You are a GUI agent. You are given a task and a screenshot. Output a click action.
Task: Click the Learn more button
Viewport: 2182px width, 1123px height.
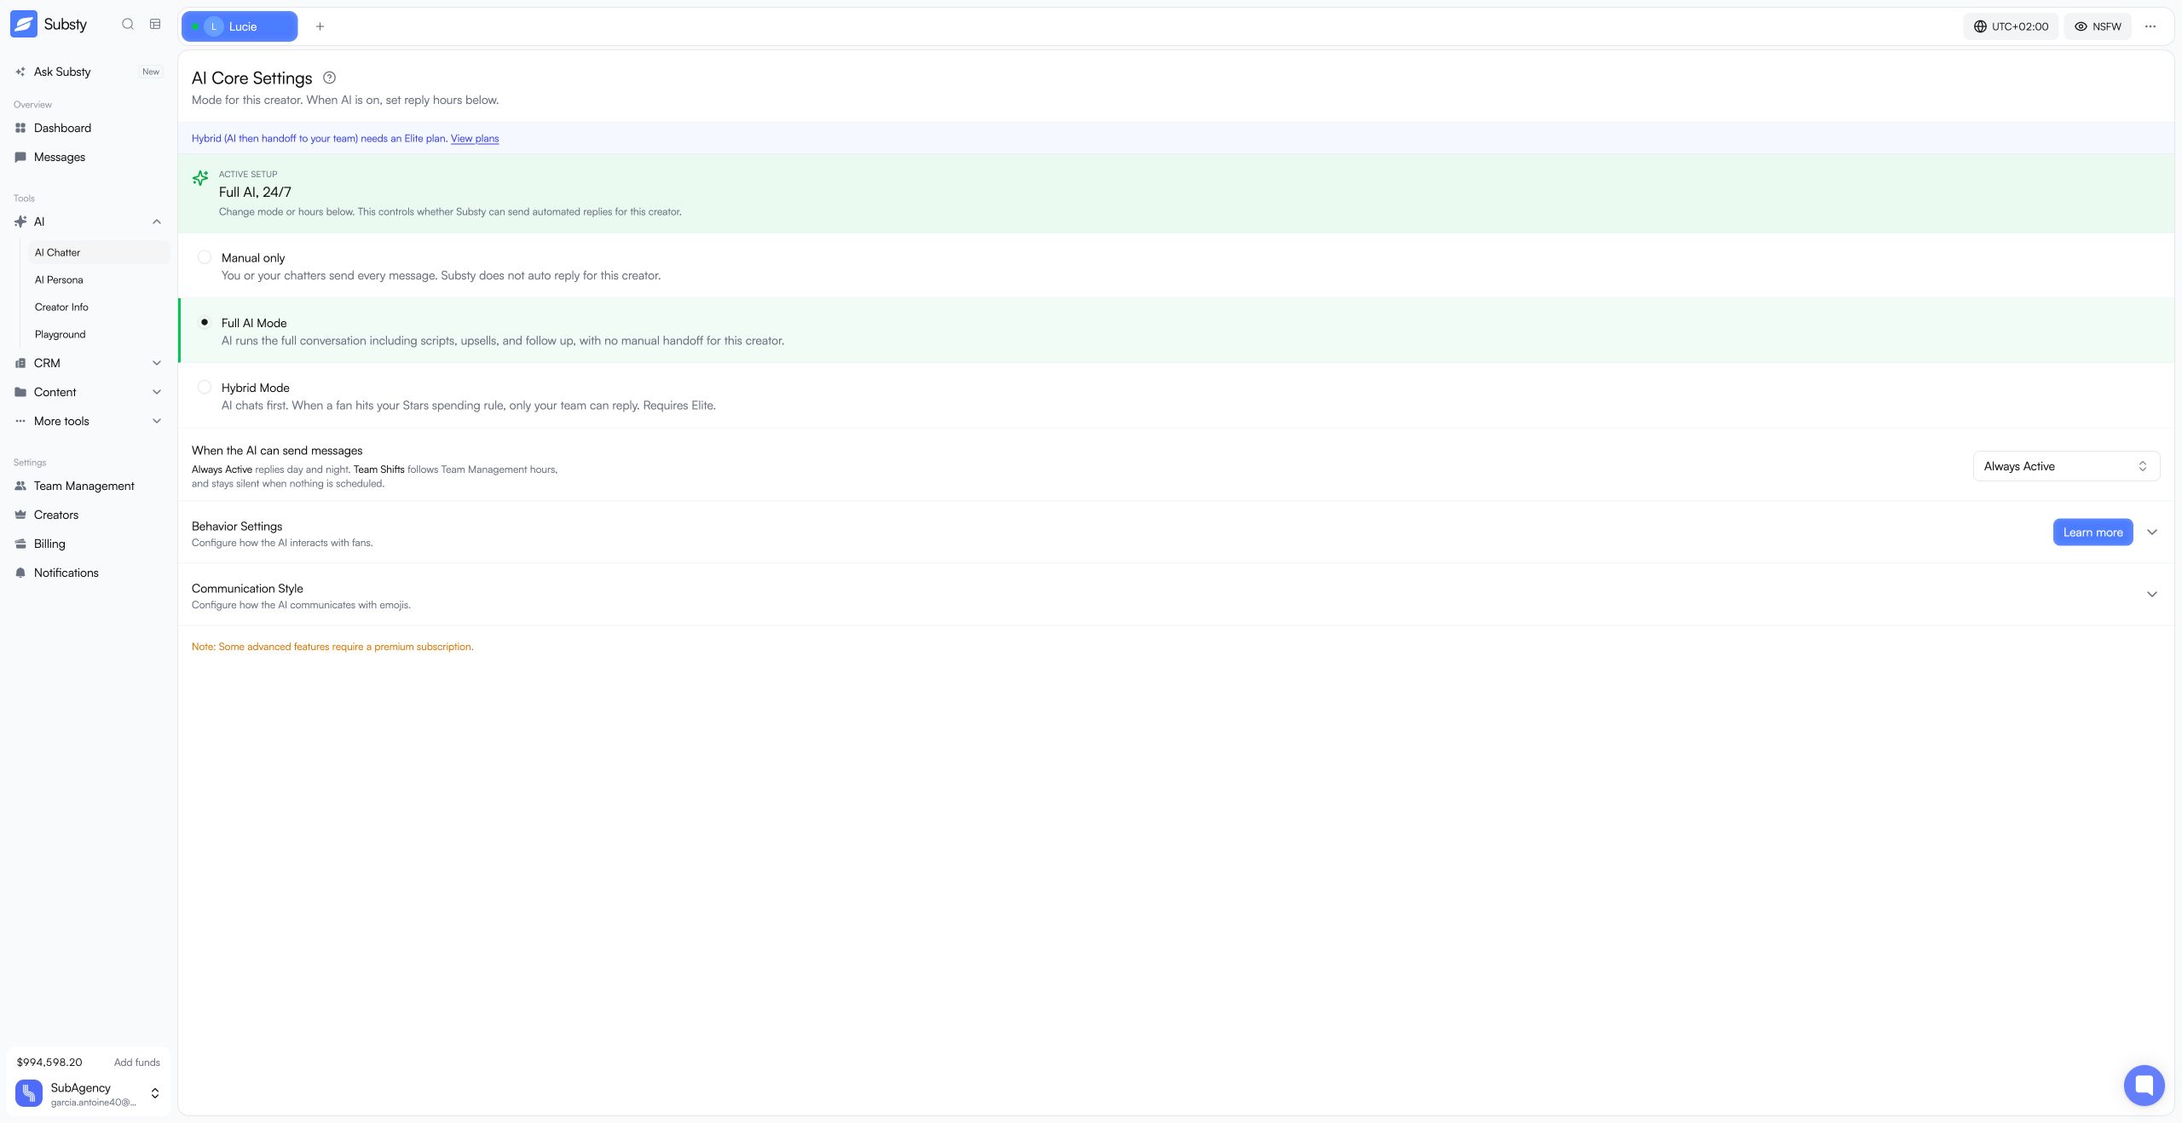pyautogui.click(x=2093, y=533)
